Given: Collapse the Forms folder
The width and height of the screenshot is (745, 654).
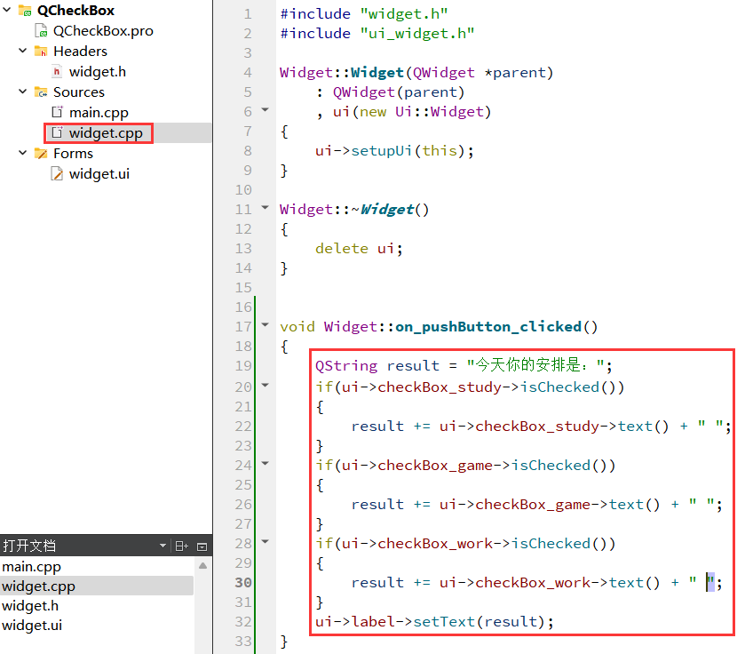Looking at the screenshot, I should (x=22, y=153).
